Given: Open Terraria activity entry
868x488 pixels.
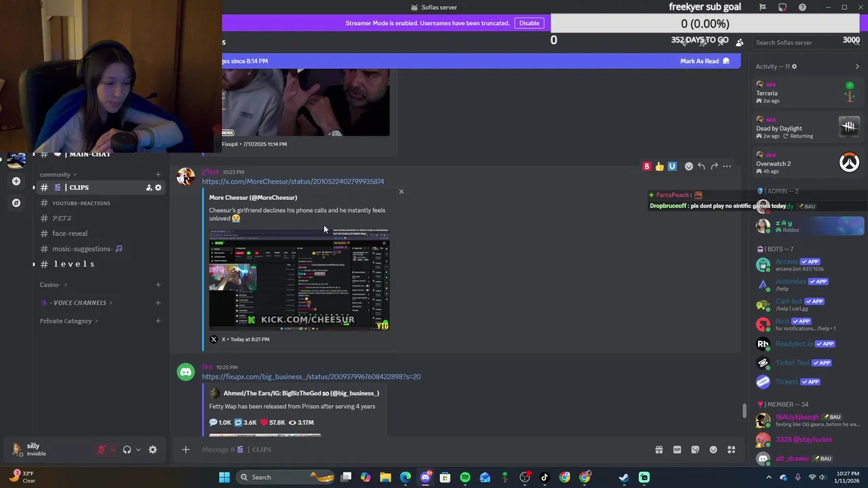Looking at the screenshot, I should point(808,93).
